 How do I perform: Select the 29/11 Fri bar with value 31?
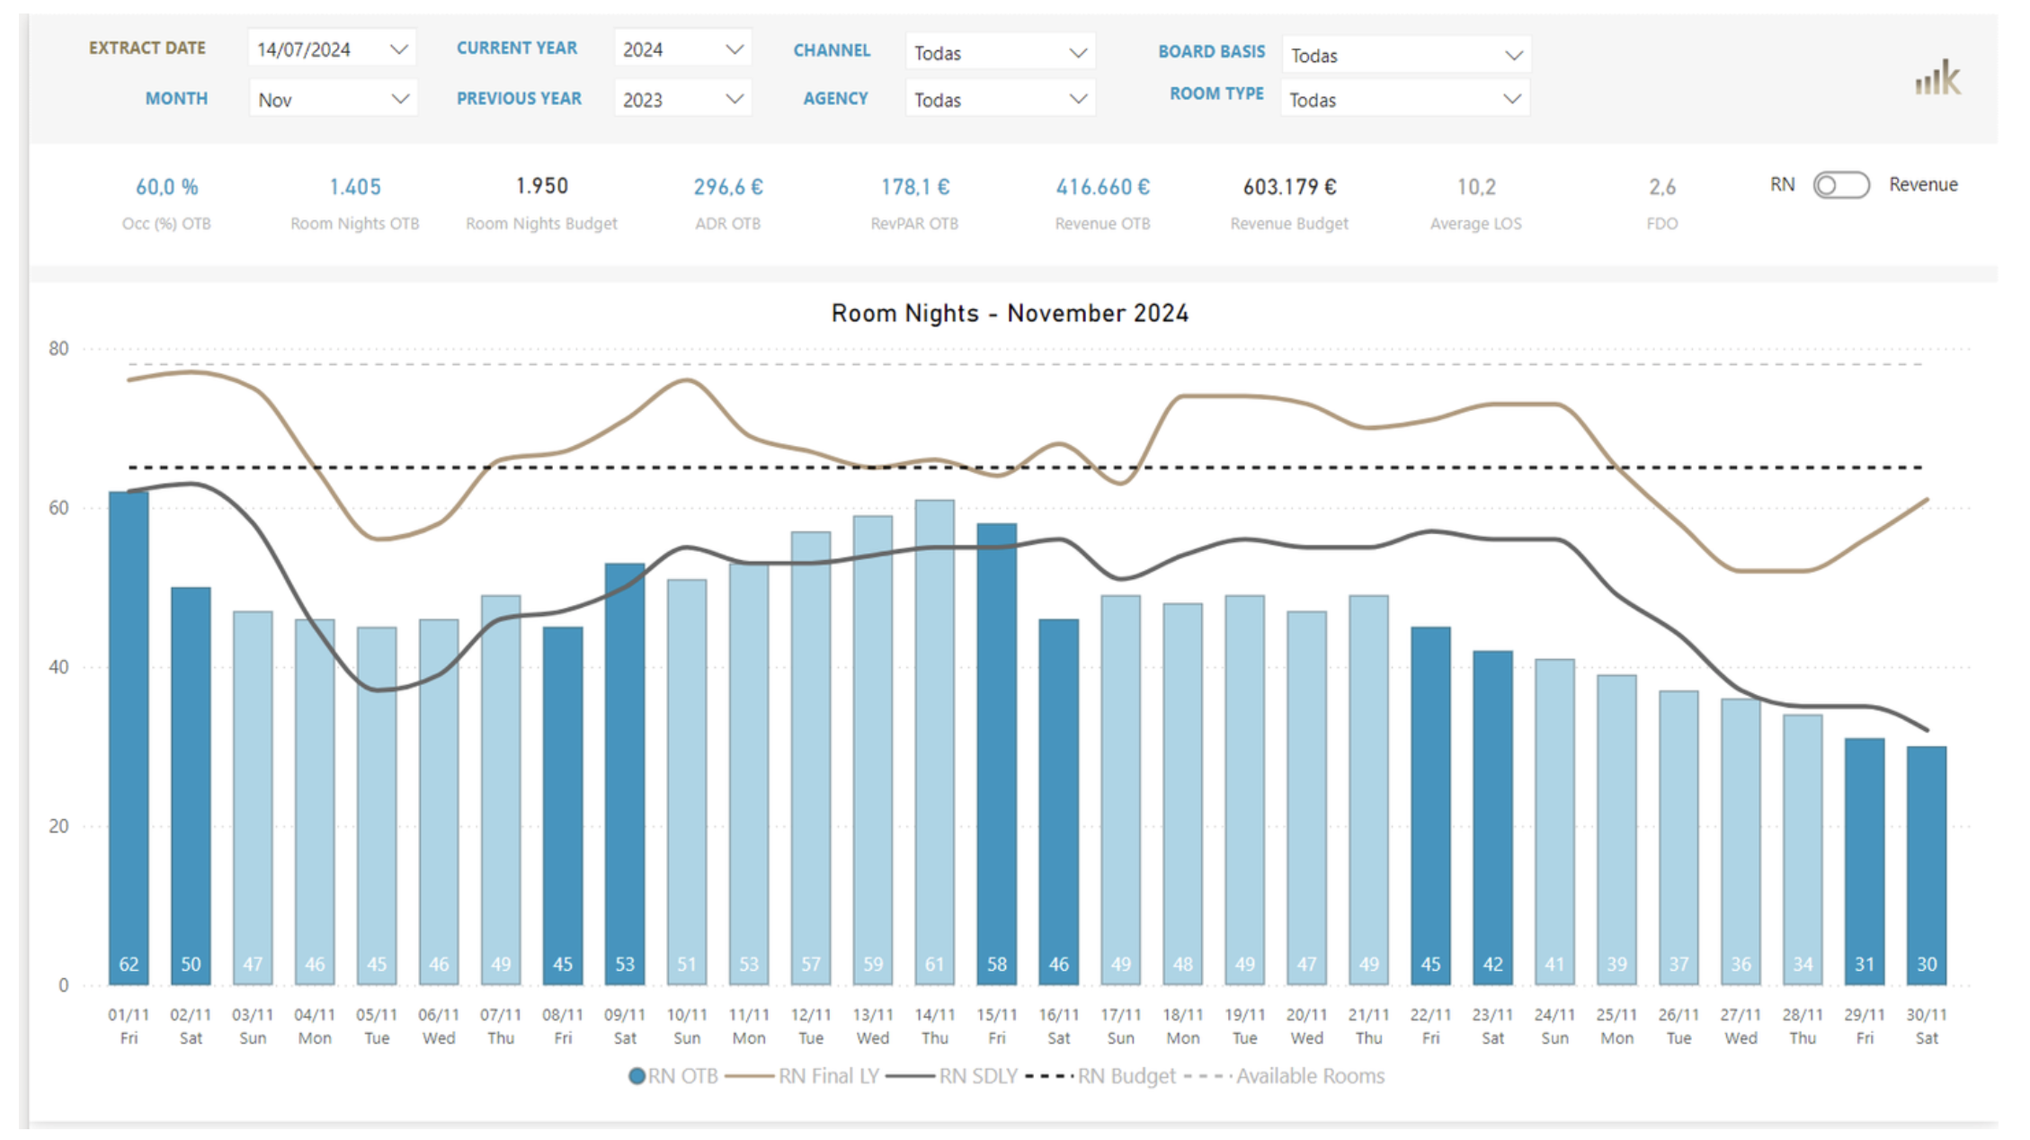coord(1865,862)
